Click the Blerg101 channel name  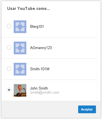(x=37, y=27)
